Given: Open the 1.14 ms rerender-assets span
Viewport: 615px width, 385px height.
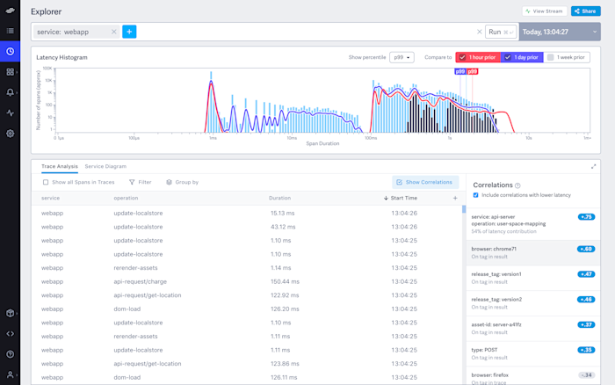Looking at the screenshot, I should coord(247,268).
